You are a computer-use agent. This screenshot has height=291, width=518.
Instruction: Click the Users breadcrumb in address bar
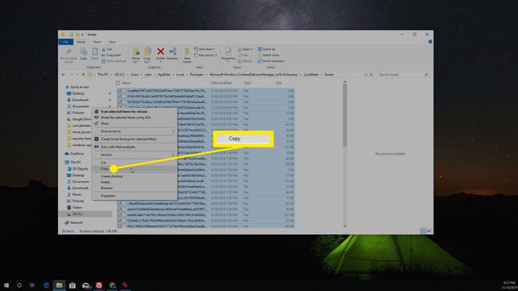(135, 75)
